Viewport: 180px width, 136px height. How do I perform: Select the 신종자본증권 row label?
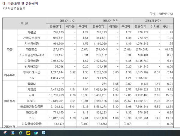(x=31, y=38)
